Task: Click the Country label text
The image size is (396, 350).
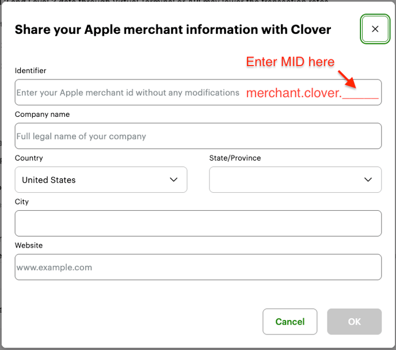Action: pyautogui.click(x=29, y=158)
